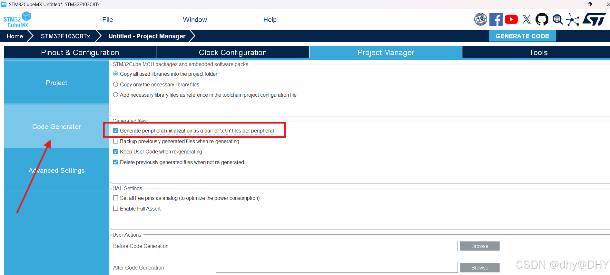Enable Backup previously generated files when re-generating
The width and height of the screenshot is (610, 275).
click(x=115, y=141)
